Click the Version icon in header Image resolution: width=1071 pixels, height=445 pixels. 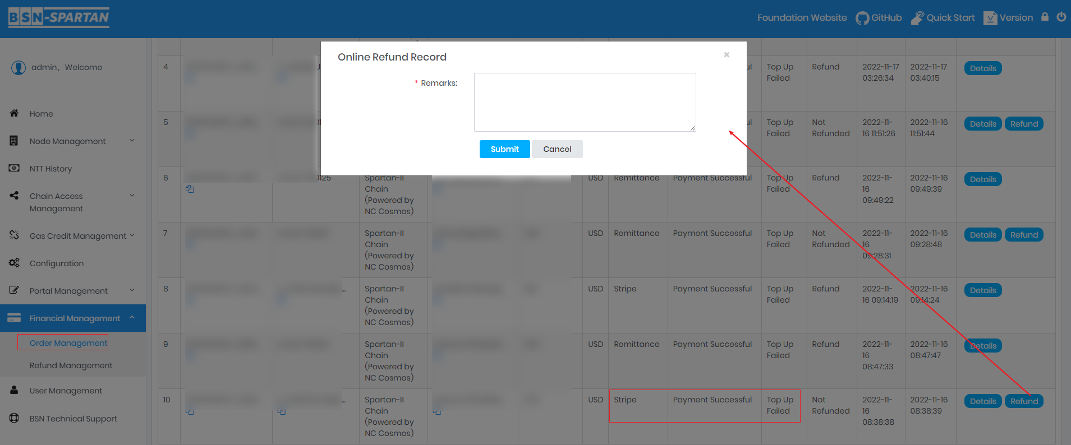pos(990,18)
